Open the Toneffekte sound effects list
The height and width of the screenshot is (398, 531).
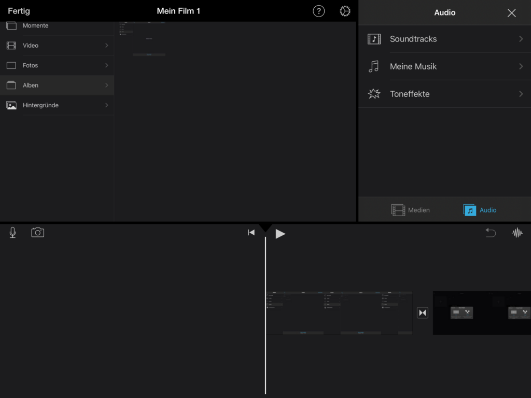pos(444,94)
